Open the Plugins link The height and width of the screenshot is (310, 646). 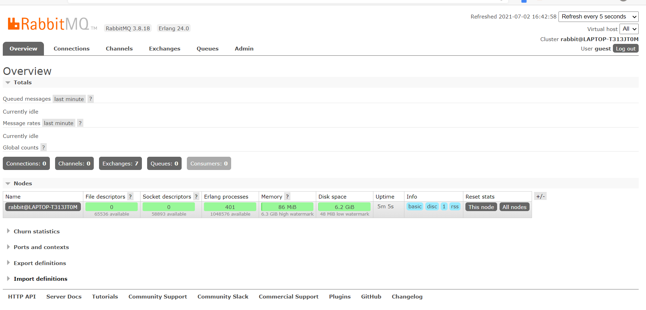[x=340, y=297]
